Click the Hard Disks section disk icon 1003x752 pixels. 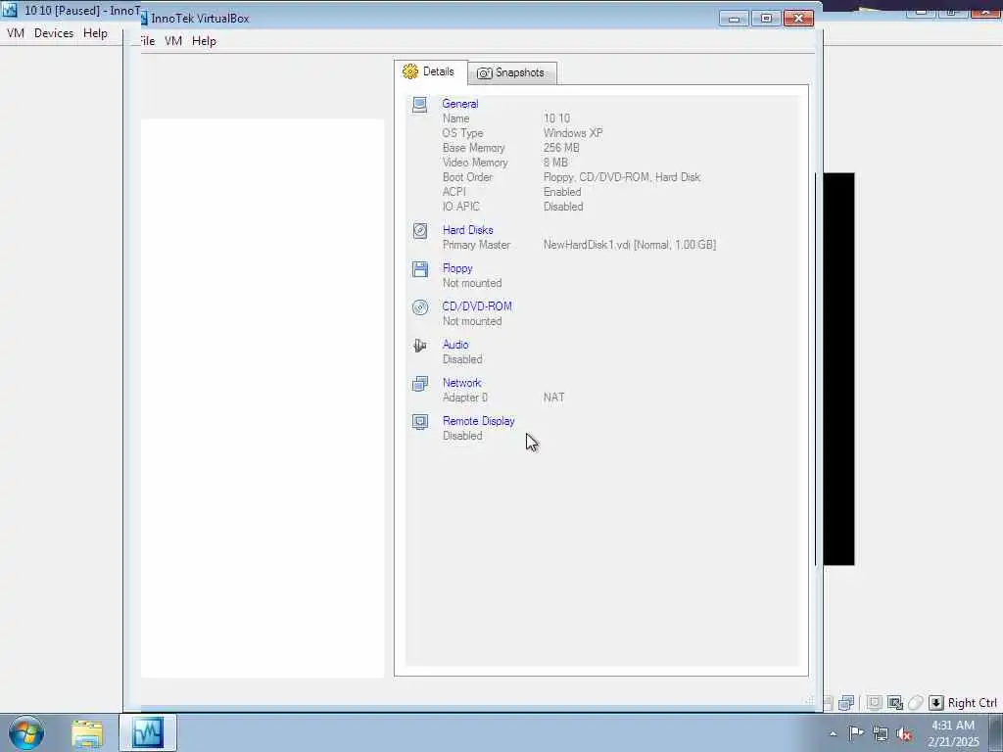[x=419, y=231]
